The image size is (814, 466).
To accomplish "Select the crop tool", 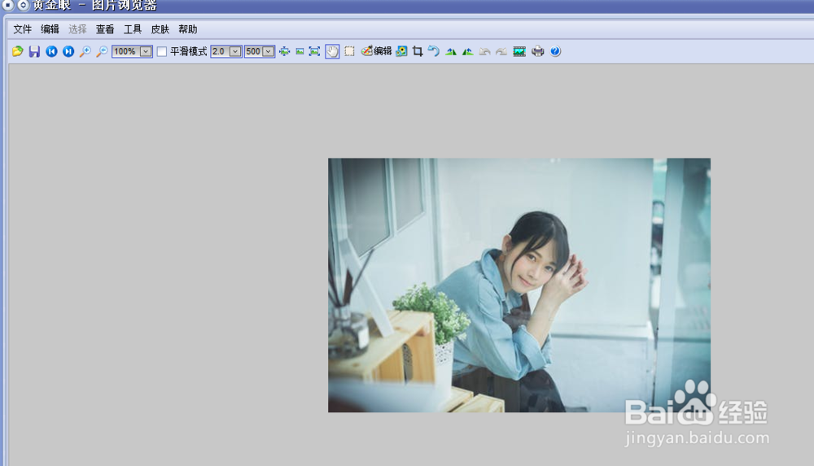I will (418, 51).
